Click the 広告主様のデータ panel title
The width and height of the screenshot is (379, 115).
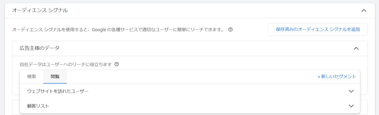[x=39, y=48]
